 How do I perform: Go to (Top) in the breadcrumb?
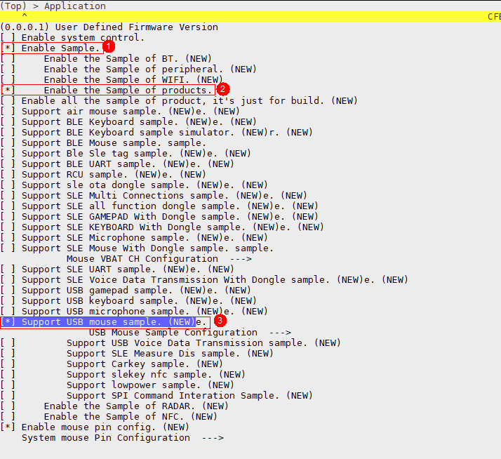18,6
